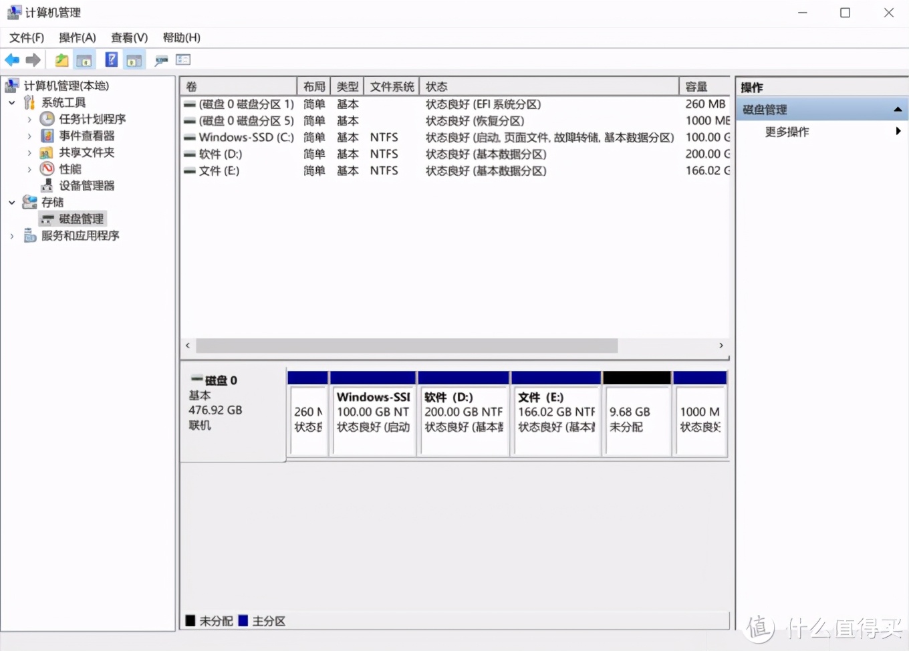This screenshot has width=909, height=651.
Task: Open the 操作(A) menu
Action: [77, 37]
